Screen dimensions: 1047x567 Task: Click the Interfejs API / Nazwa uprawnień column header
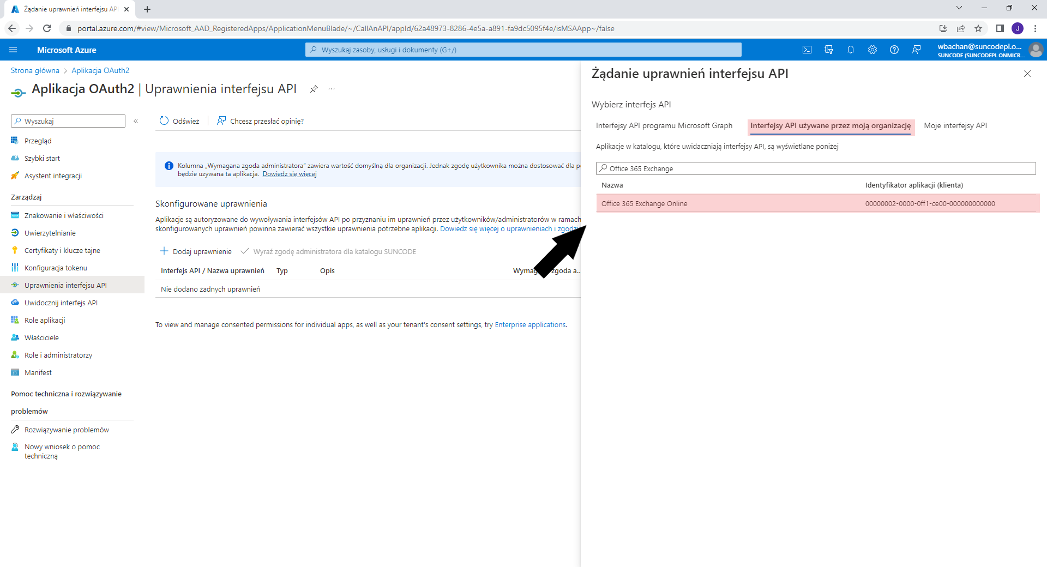pyautogui.click(x=213, y=270)
